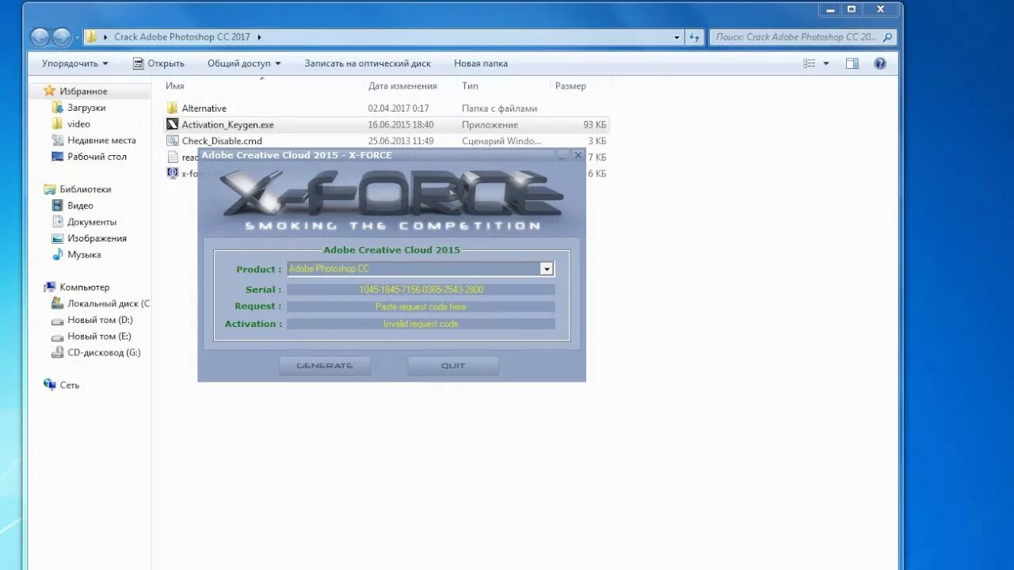Viewport: 1014px width, 570px height.
Task: Open the Документы library
Action: tap(92, 222)
